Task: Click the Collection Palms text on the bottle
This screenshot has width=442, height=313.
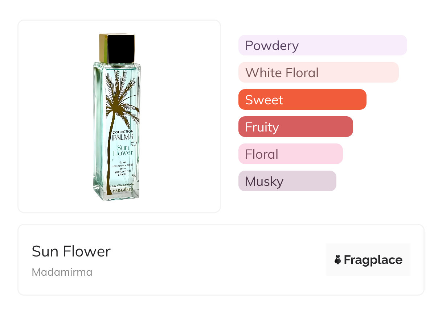Action: click(x=123, y=135)
